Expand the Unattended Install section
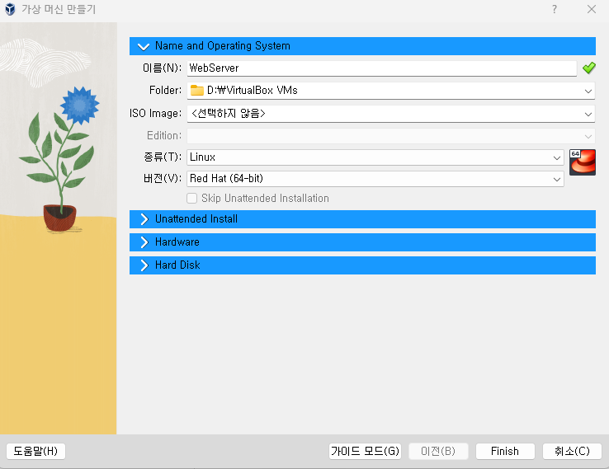The image size is (609, 469). click(x=362, y=219)
